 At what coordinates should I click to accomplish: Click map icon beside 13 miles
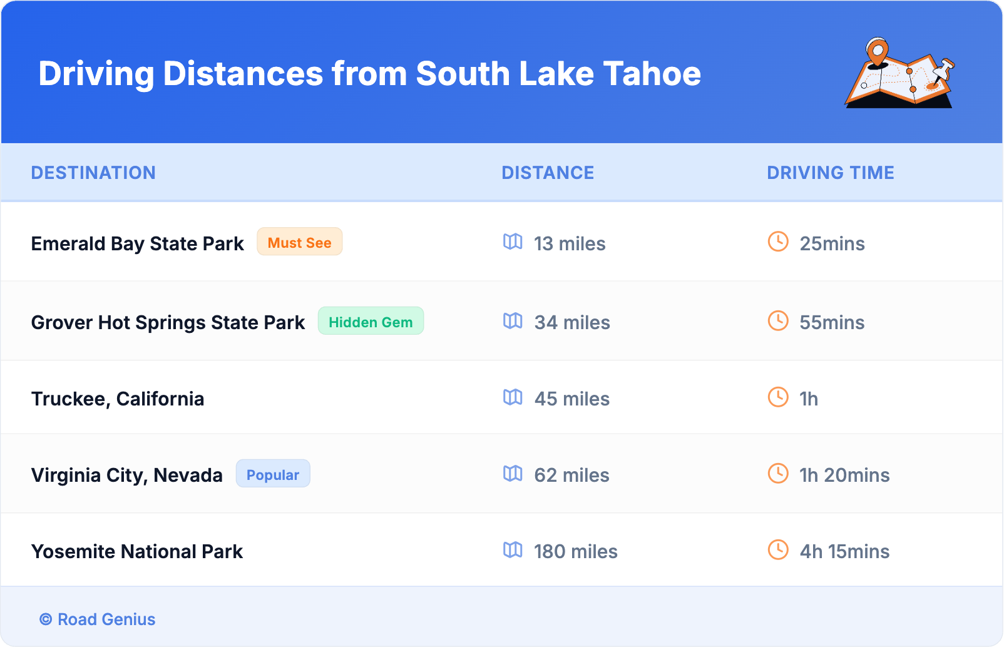[x=513, y=242]
